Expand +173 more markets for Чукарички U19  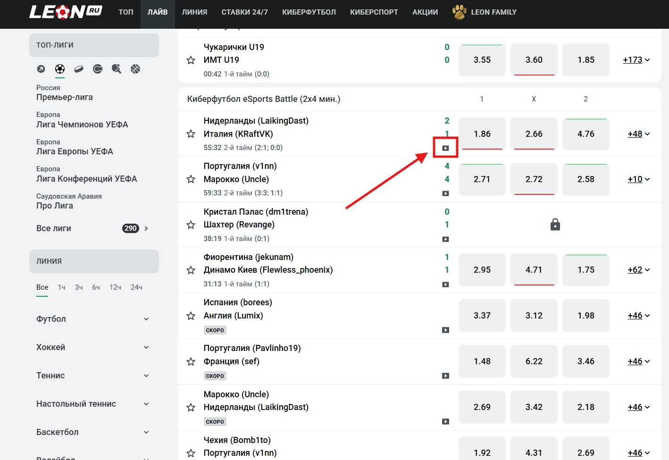click(636, 60)
